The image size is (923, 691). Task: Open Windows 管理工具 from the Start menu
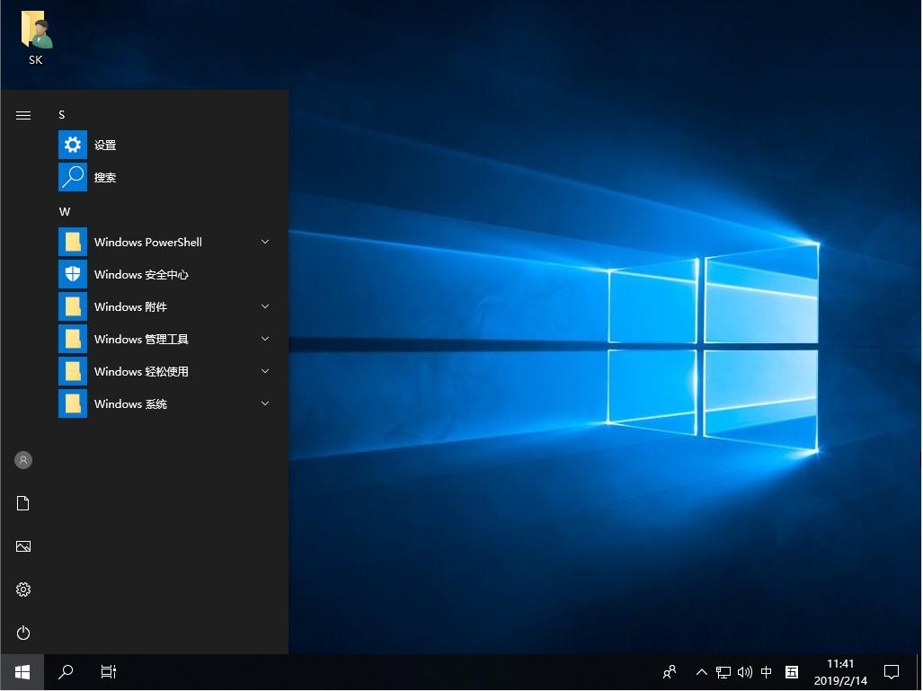[x=140, y=339]
